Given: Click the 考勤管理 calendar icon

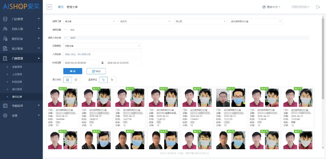Looking at the screenshot, I should (x=5, y=106).
